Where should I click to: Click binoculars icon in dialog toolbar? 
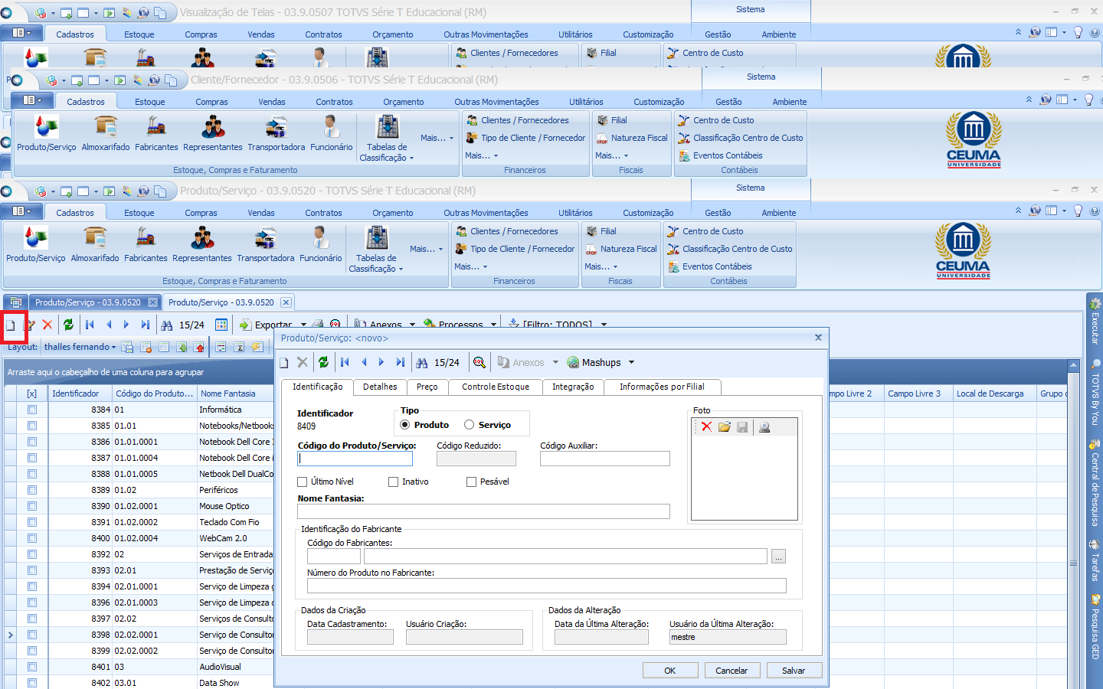(422, 362)
